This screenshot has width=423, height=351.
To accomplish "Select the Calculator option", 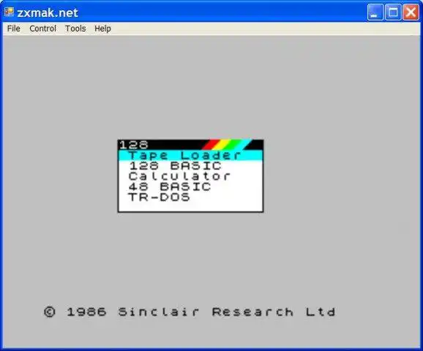I will [x=190, y=176].
